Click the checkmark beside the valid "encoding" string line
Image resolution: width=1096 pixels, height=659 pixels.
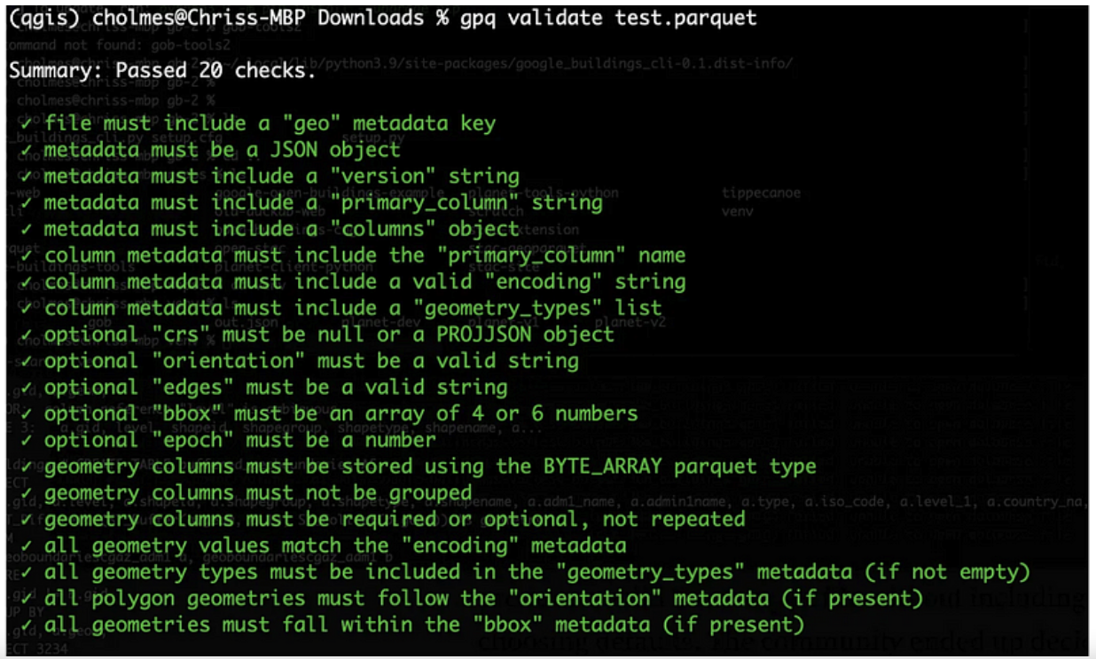(27, 282)
